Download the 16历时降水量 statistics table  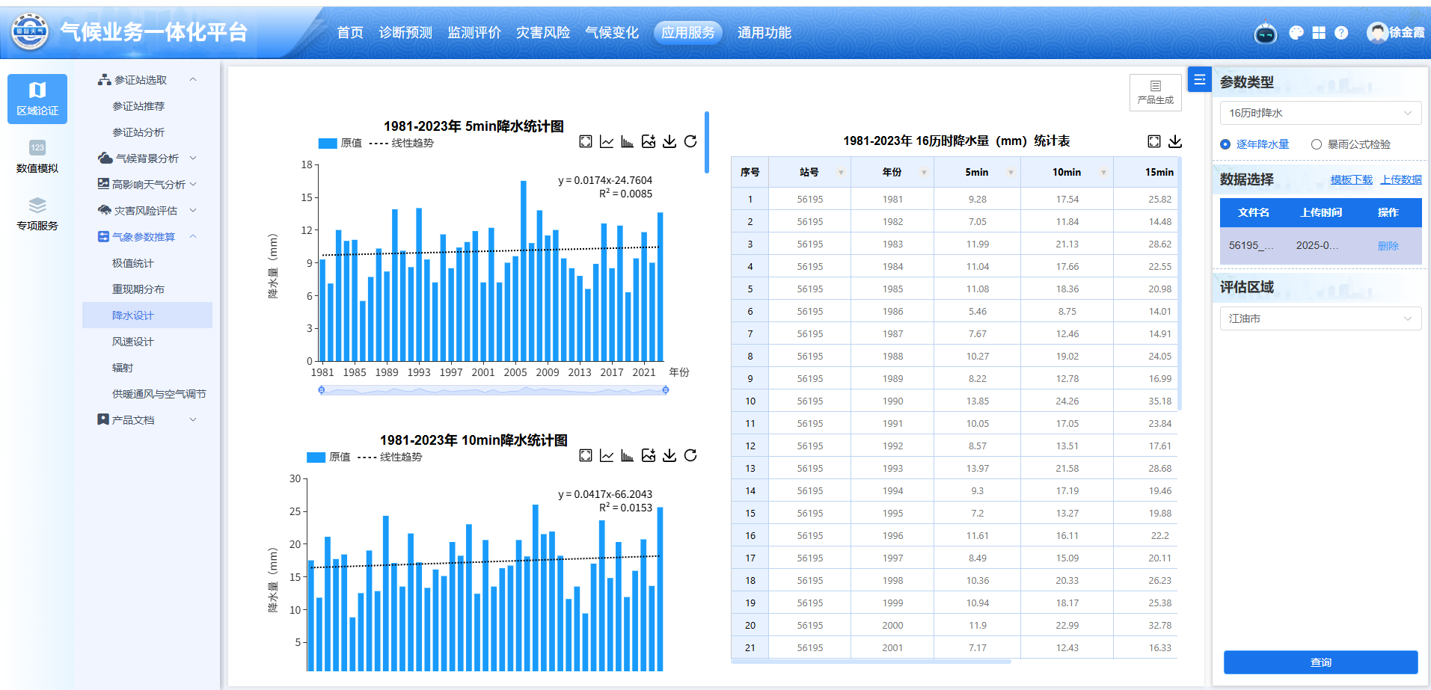1175,141
